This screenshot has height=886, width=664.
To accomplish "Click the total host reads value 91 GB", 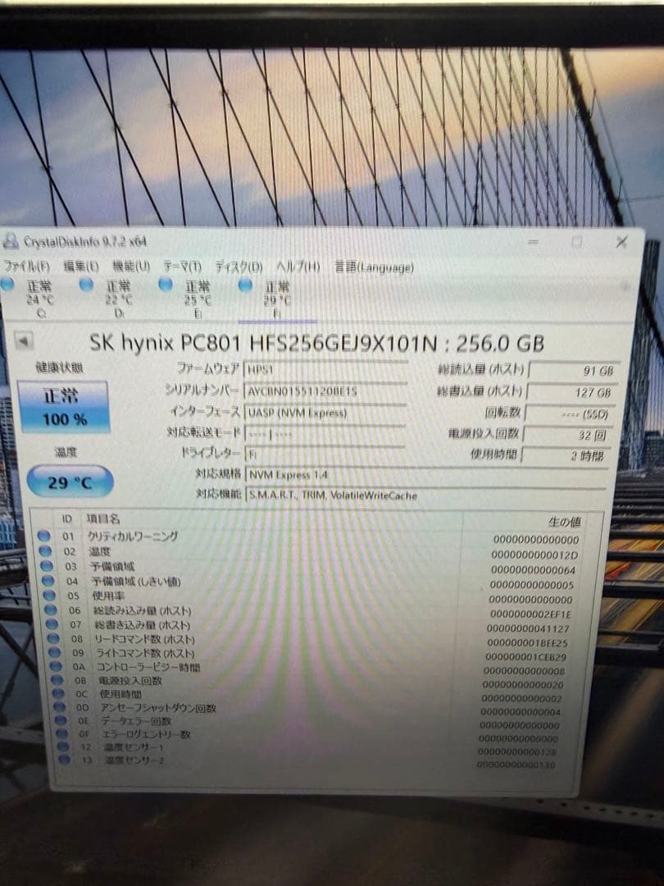I will point(573,371).
